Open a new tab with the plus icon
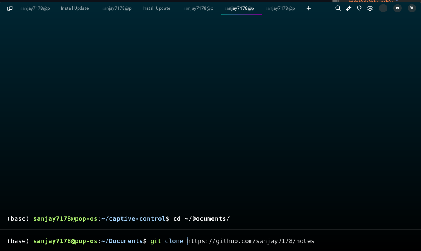The width and height of the screenshot is (421, 251). (x=309, y=8)
